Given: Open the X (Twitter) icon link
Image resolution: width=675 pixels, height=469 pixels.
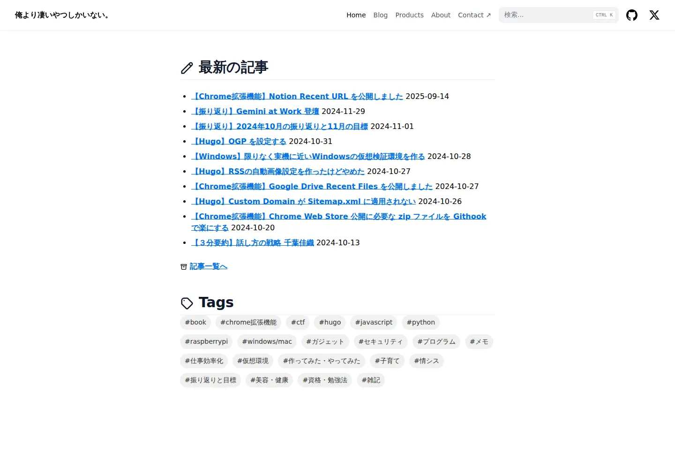Looking at the screenshot, I should [x=654, y=15].
